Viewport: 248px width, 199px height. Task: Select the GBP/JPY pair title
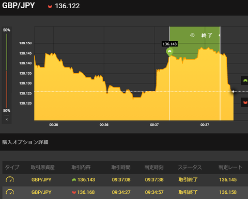[19, 6]
